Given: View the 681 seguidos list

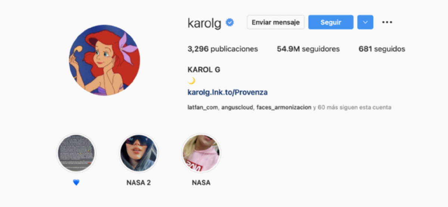Looking at the screenshot, I should [382, 49].
